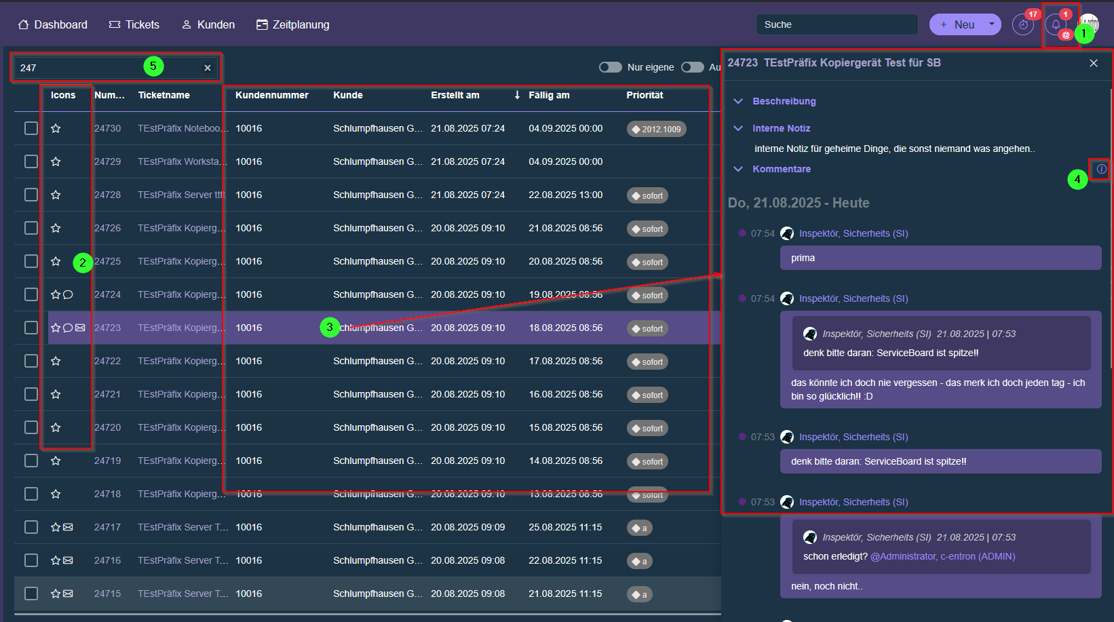
Task: Click the Neu button to create an item
Action: (x=957, y=24)
